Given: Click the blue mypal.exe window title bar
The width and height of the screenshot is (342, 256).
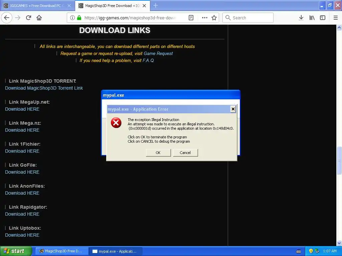Looking at the screenshot, I should 171,95.
